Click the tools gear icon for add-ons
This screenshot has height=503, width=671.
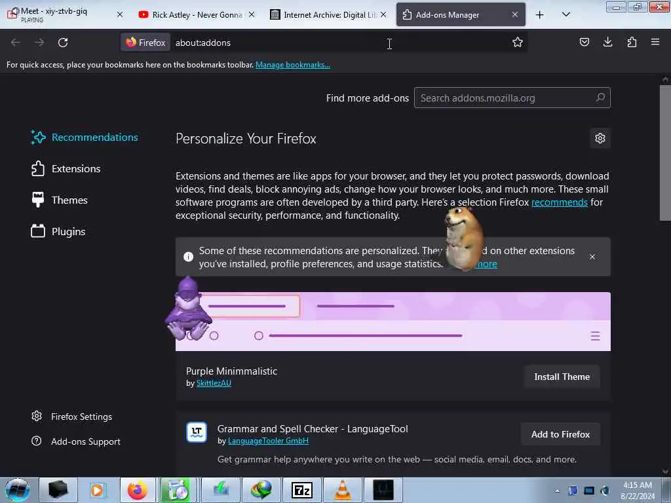tap(600, 138)
